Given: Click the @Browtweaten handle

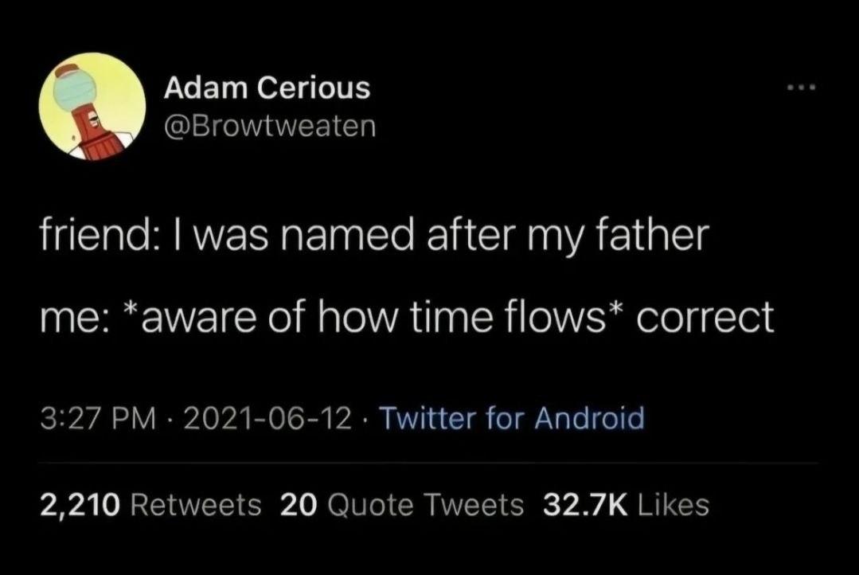Looking at the screenshot, I should 269,125.
